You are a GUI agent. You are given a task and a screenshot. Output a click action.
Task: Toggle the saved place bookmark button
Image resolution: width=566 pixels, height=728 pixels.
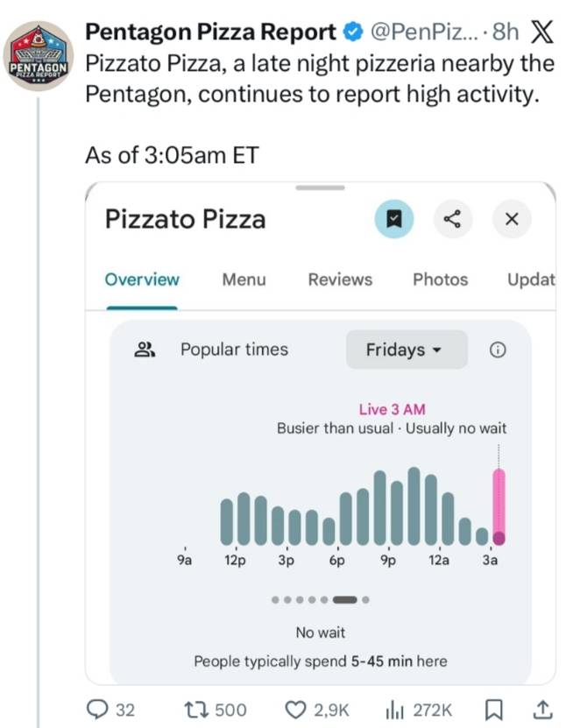pos(394,219)
